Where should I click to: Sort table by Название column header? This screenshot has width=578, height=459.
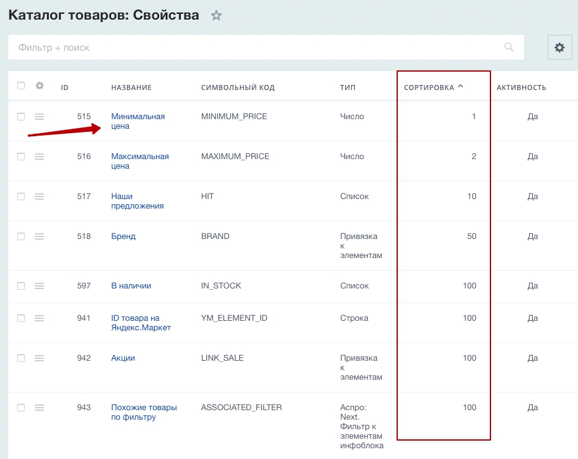[x=131, y=87]
